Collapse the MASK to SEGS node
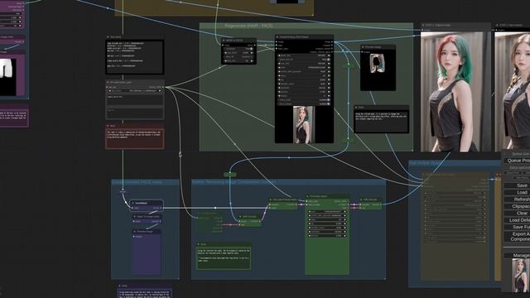The width and height of the screenshot is (530, 298). 224,41
